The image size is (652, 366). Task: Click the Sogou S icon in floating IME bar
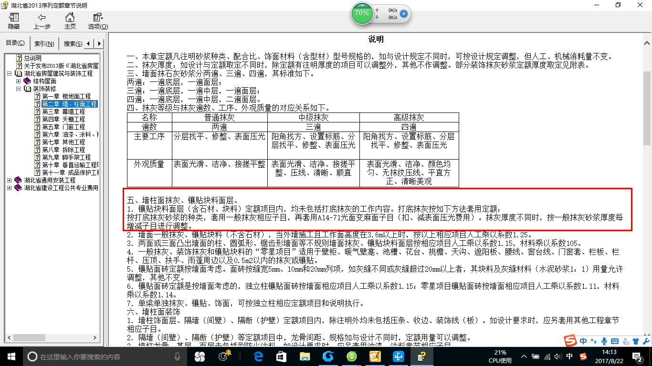(x=570, y=341)
